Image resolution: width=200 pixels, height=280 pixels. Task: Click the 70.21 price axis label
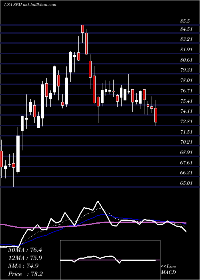pos(187,142)
